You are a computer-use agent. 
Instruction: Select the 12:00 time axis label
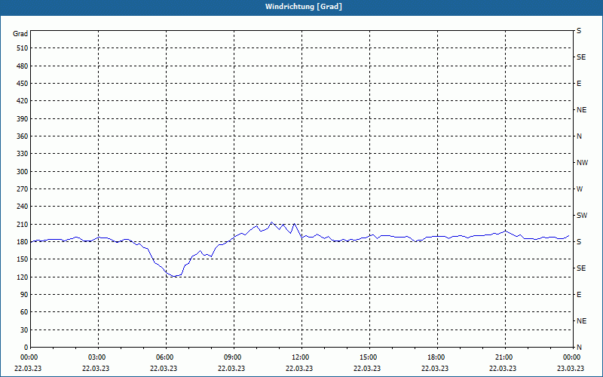(x=301, y=357)
